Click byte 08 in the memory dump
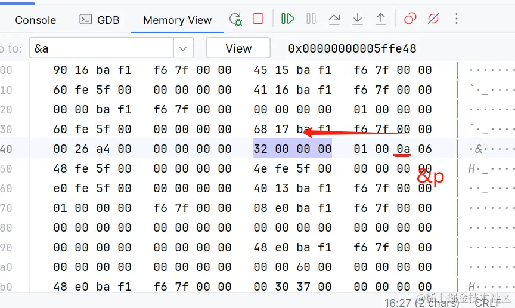Image resolution: width=515 pixels, height=308 pixels. (260, 208)
